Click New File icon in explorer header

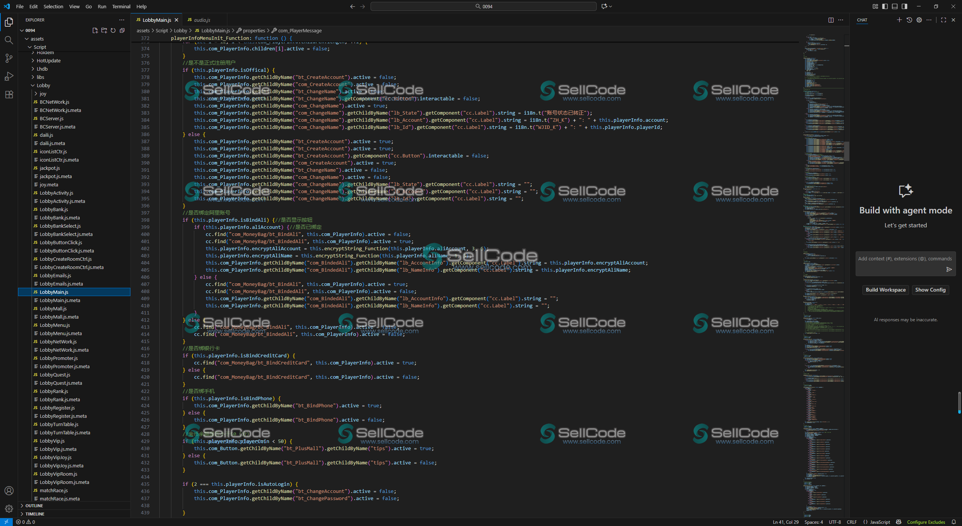click(x=95, y=30)
